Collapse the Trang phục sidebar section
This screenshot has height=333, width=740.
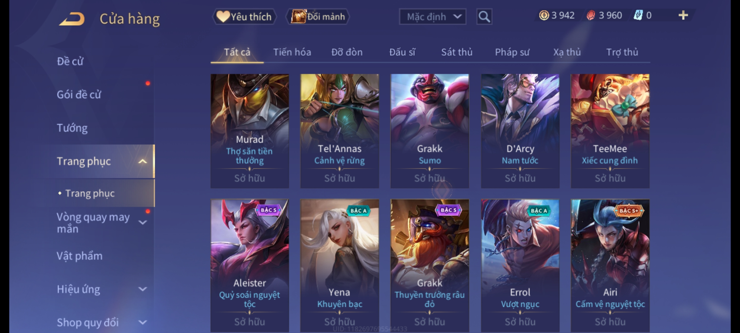142,161
